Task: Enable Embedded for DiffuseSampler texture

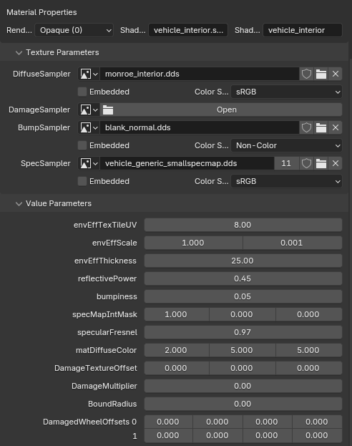Action: pos(82,92)
